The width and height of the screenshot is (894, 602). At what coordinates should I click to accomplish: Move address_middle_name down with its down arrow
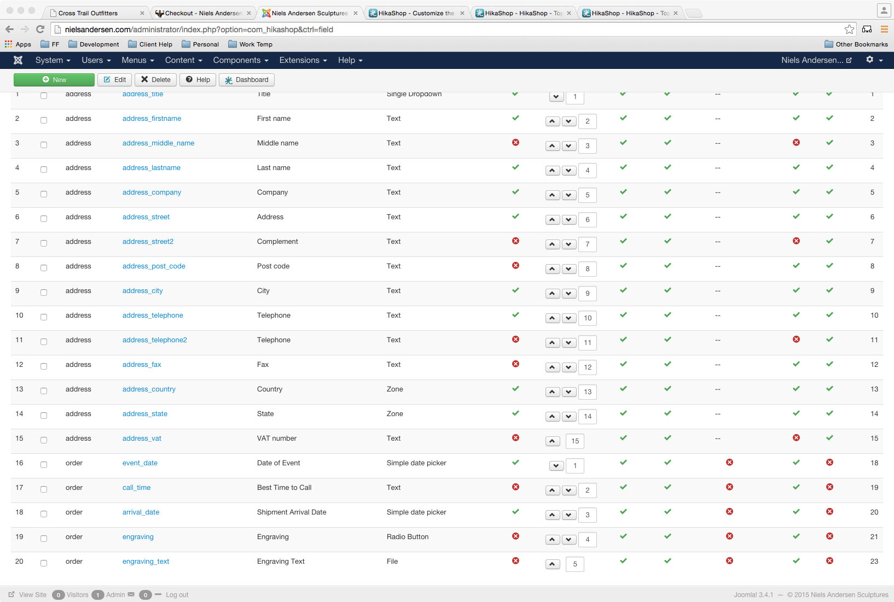tap(569, 146)
